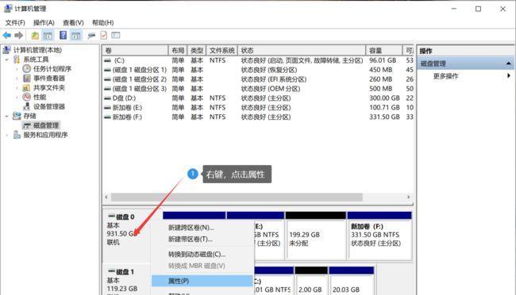The width and height of the screenshot is (516, 295).
Task: Open the 文件(F) menu
Action: [x=15, y=23]
